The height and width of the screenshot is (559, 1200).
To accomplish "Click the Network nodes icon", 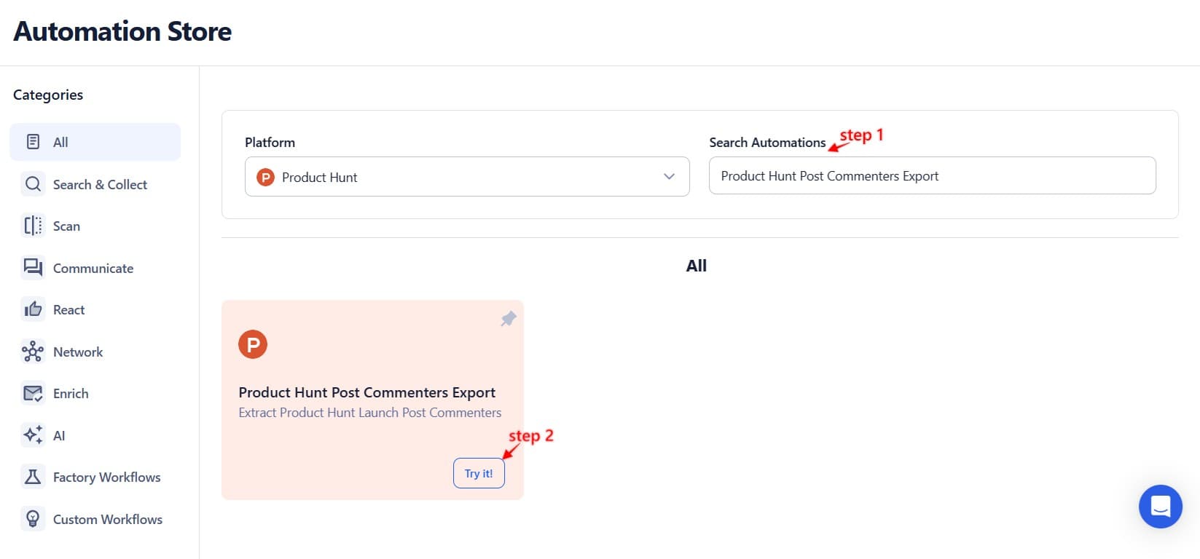I will click(x=33, y=352).
